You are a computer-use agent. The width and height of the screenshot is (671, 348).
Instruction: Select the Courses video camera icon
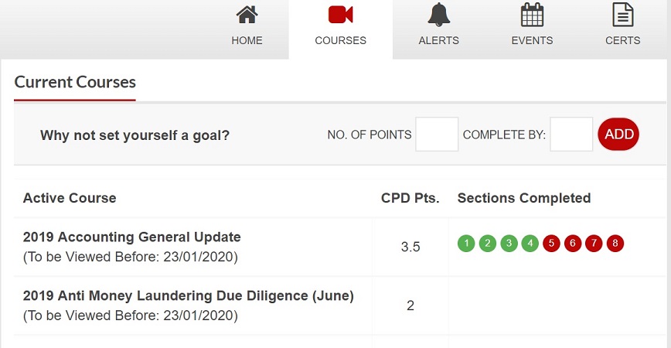pyautogui.click(x=341, y=15)
